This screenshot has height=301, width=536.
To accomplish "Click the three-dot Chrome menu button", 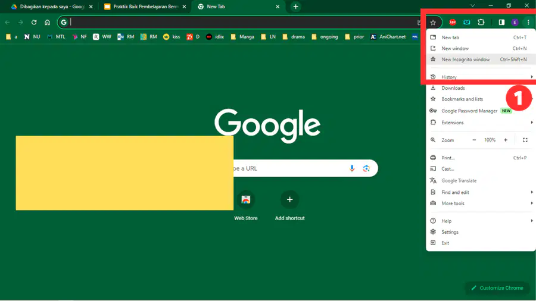I will click(x=528, y=23).
